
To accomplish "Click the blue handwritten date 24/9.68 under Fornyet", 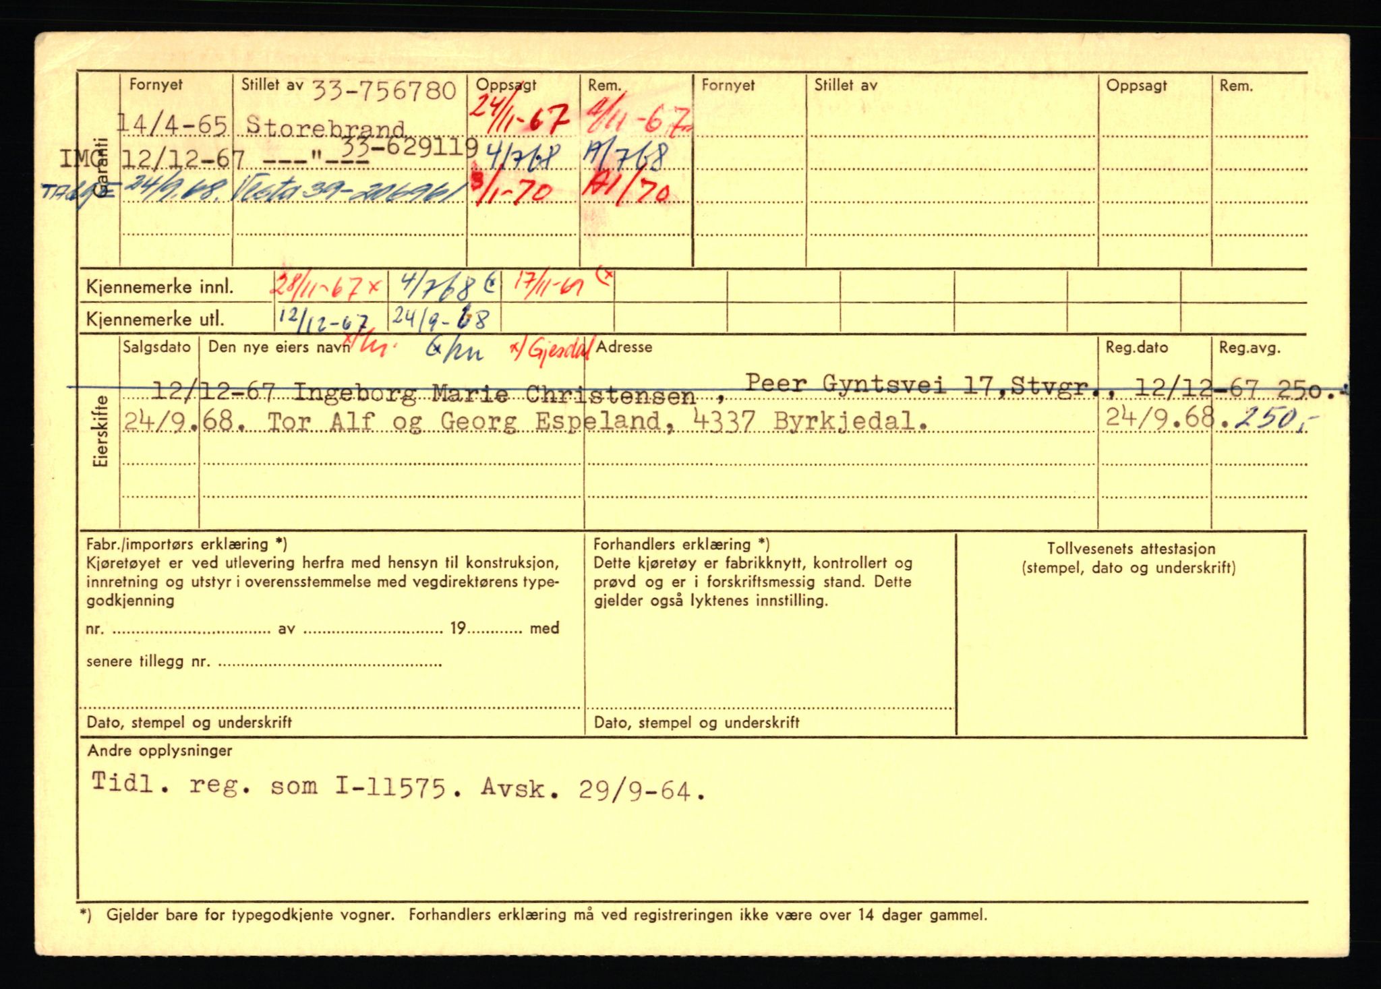I will [173, 189].
